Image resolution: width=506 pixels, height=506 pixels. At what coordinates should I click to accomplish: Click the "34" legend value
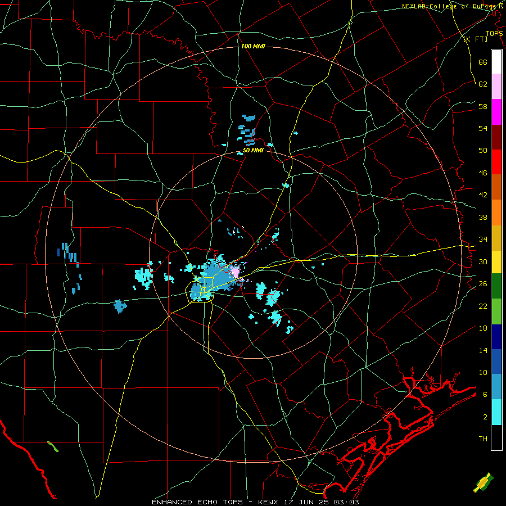point(483,240)
